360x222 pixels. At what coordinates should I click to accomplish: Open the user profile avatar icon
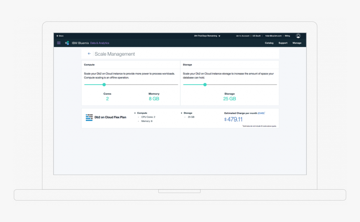click(298, 36)
